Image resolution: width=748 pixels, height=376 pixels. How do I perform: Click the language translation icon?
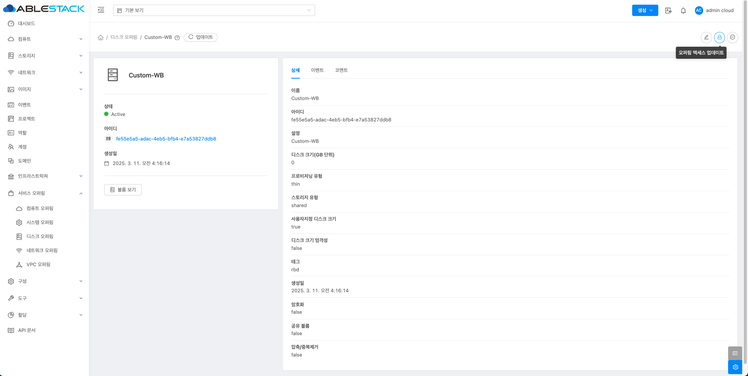668,11
